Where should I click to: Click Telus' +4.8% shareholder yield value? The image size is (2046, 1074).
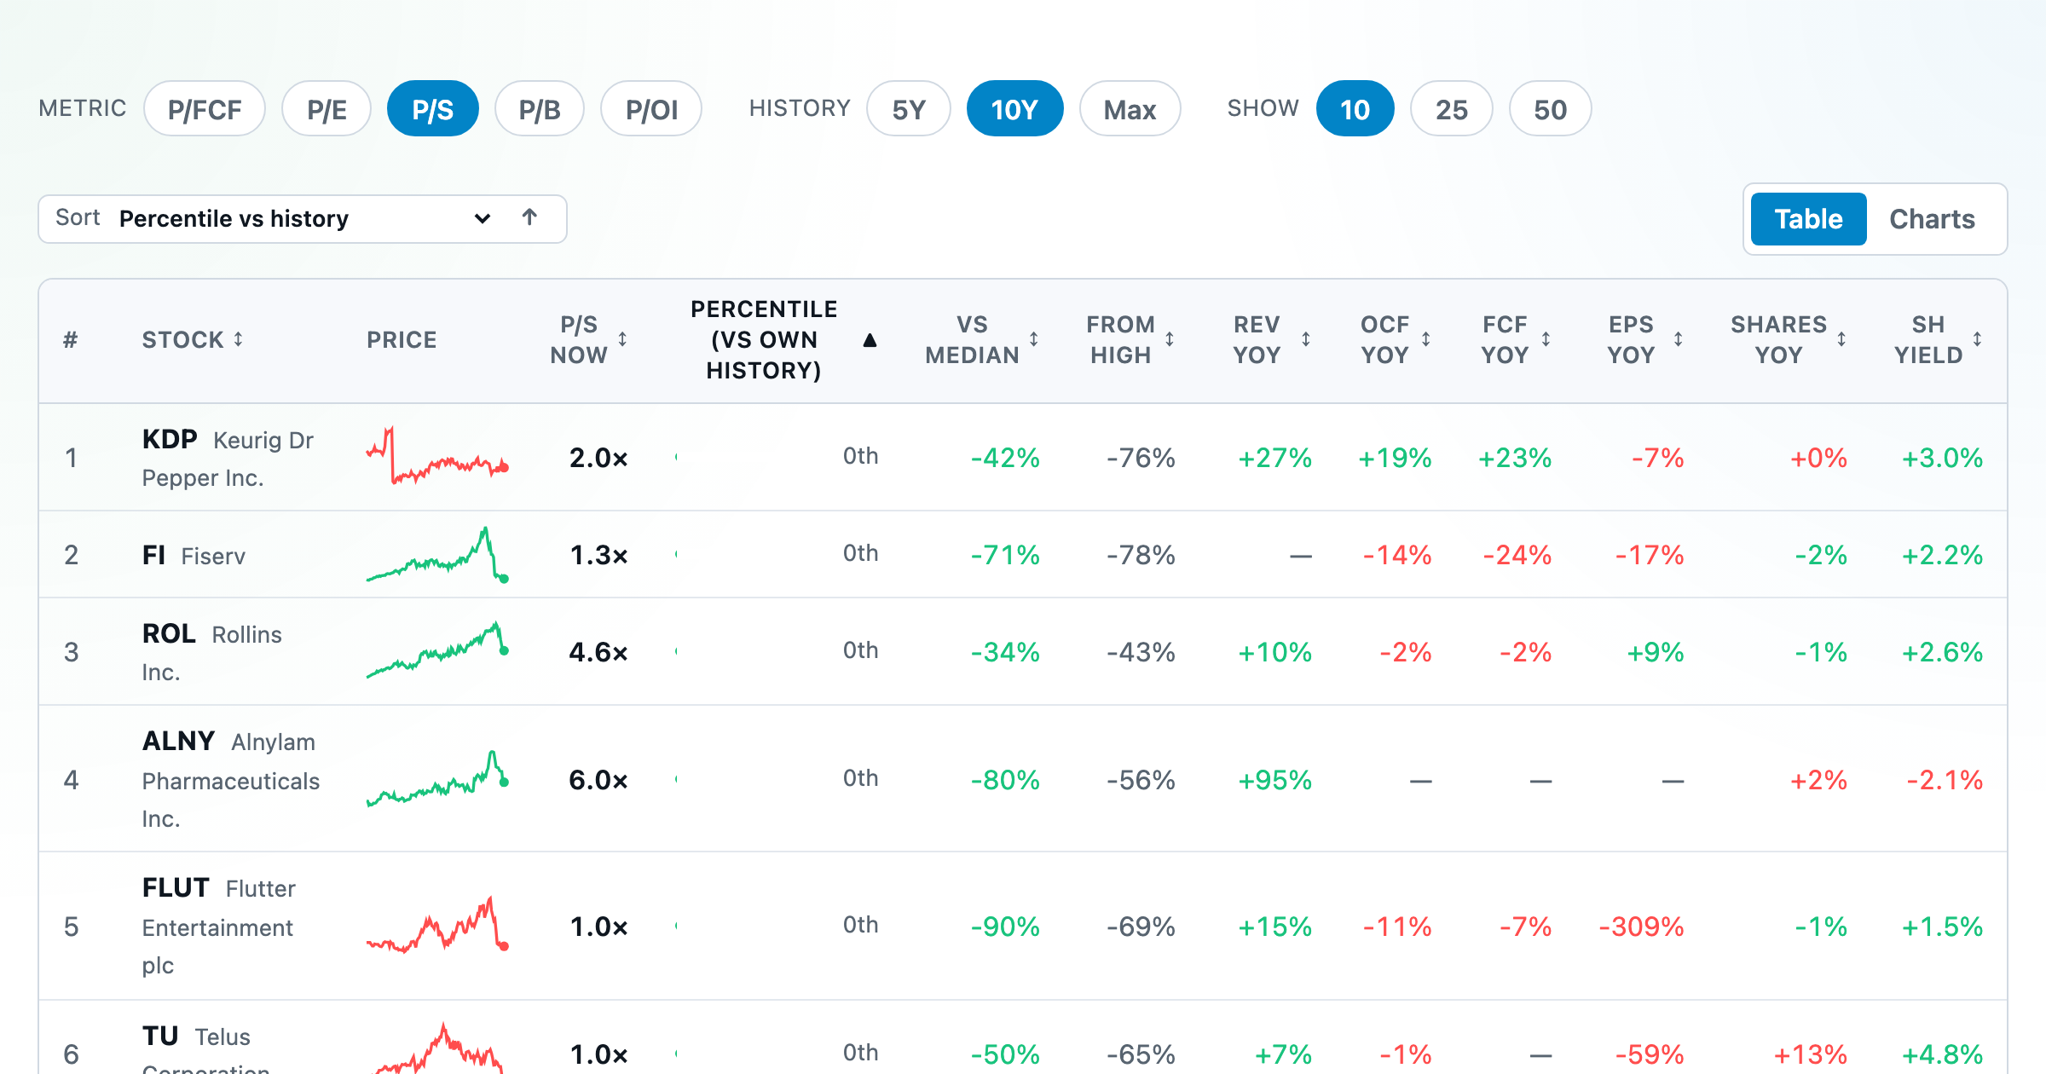click(x=1942, y=1054)
